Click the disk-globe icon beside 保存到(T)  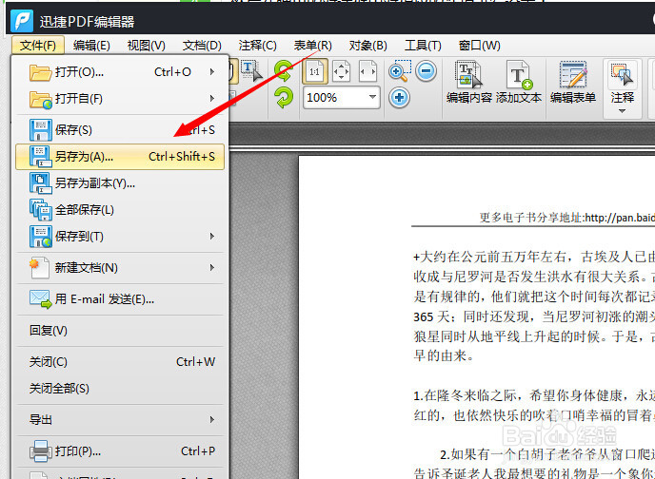(41, 237)
